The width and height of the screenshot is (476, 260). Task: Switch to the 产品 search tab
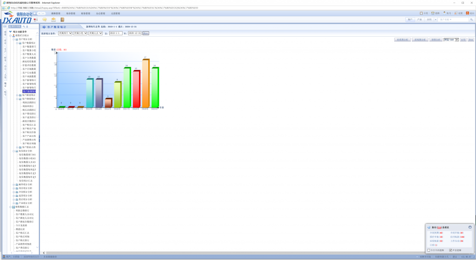(419, 19)
